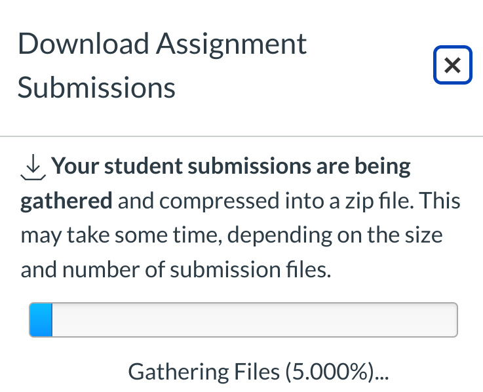Click the word "Assignment" in the header
The height and width of the screenshot is (392, 483).
click(231, 44)
